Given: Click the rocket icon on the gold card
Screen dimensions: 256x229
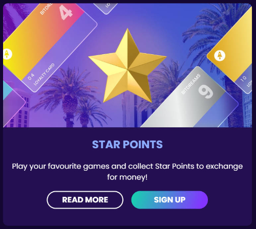Looking at the screenshot, I should pyautogui.click(x=220, y=56).
